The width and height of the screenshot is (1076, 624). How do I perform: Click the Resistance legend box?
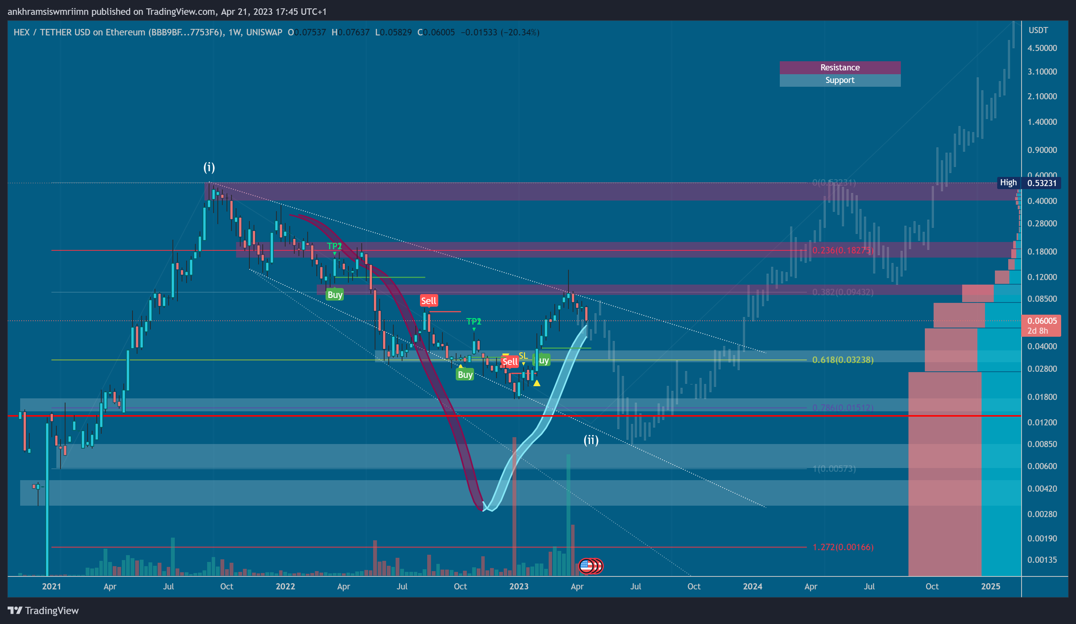tap(840, 67)
